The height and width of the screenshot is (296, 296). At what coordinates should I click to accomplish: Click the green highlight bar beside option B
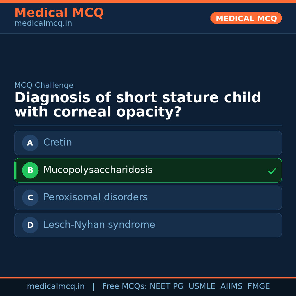(x=15, y=170)
